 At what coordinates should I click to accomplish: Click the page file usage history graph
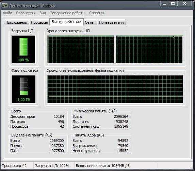[115, 89]
